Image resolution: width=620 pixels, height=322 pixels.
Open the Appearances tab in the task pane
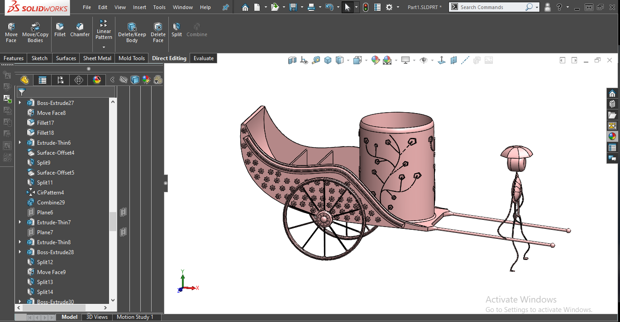pos(612,136)
